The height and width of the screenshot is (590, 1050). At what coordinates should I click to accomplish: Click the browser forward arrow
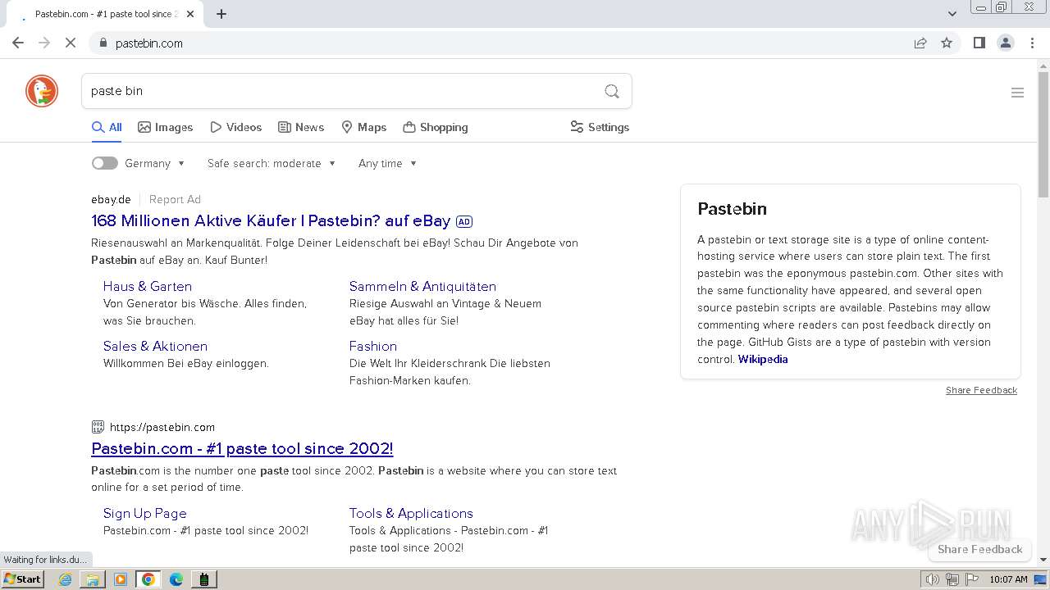[x=44, y=43]
